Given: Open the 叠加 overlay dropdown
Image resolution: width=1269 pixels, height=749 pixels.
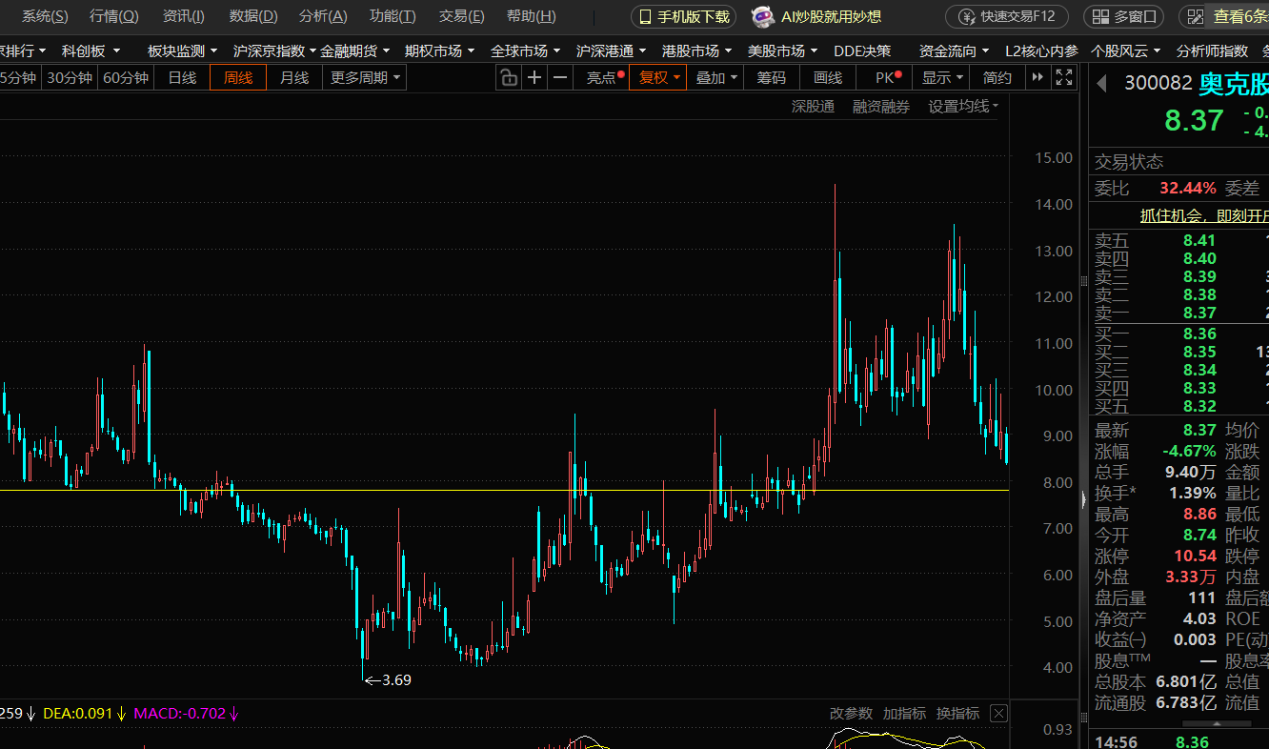Looking at the screenshot, I should (715, 78).
